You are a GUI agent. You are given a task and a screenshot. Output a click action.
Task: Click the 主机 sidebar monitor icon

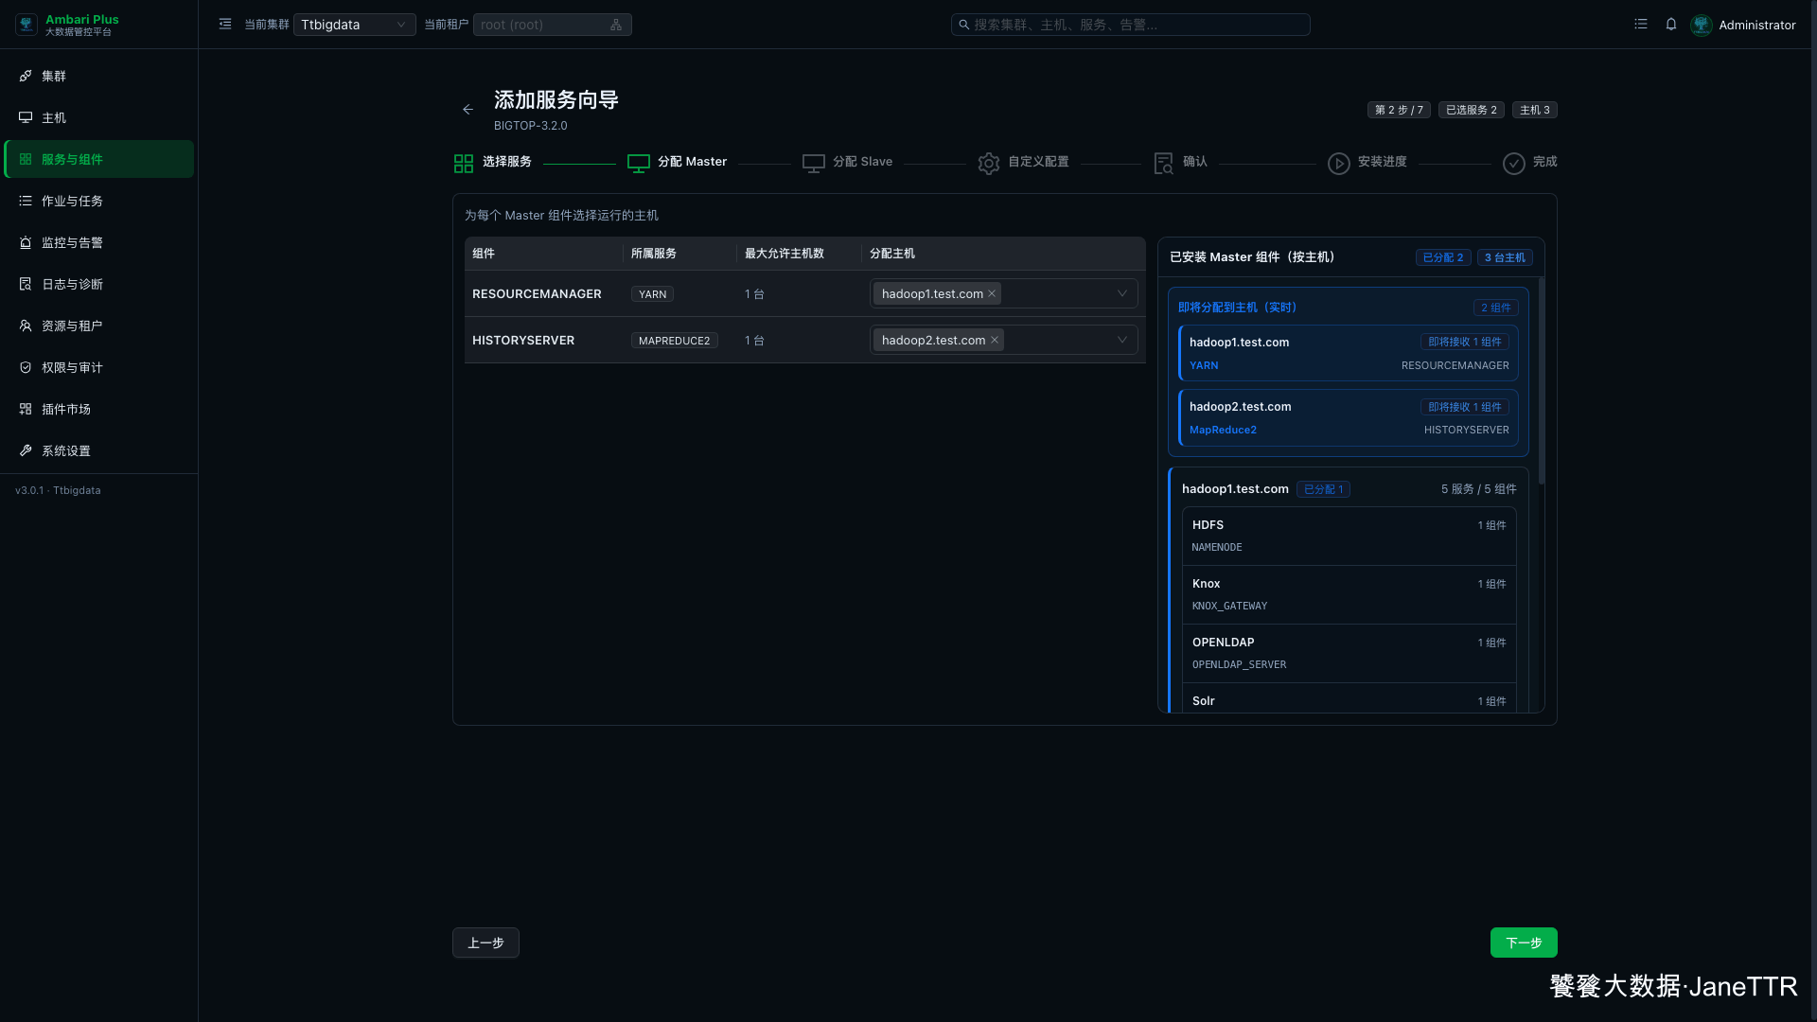click(26, 117)
